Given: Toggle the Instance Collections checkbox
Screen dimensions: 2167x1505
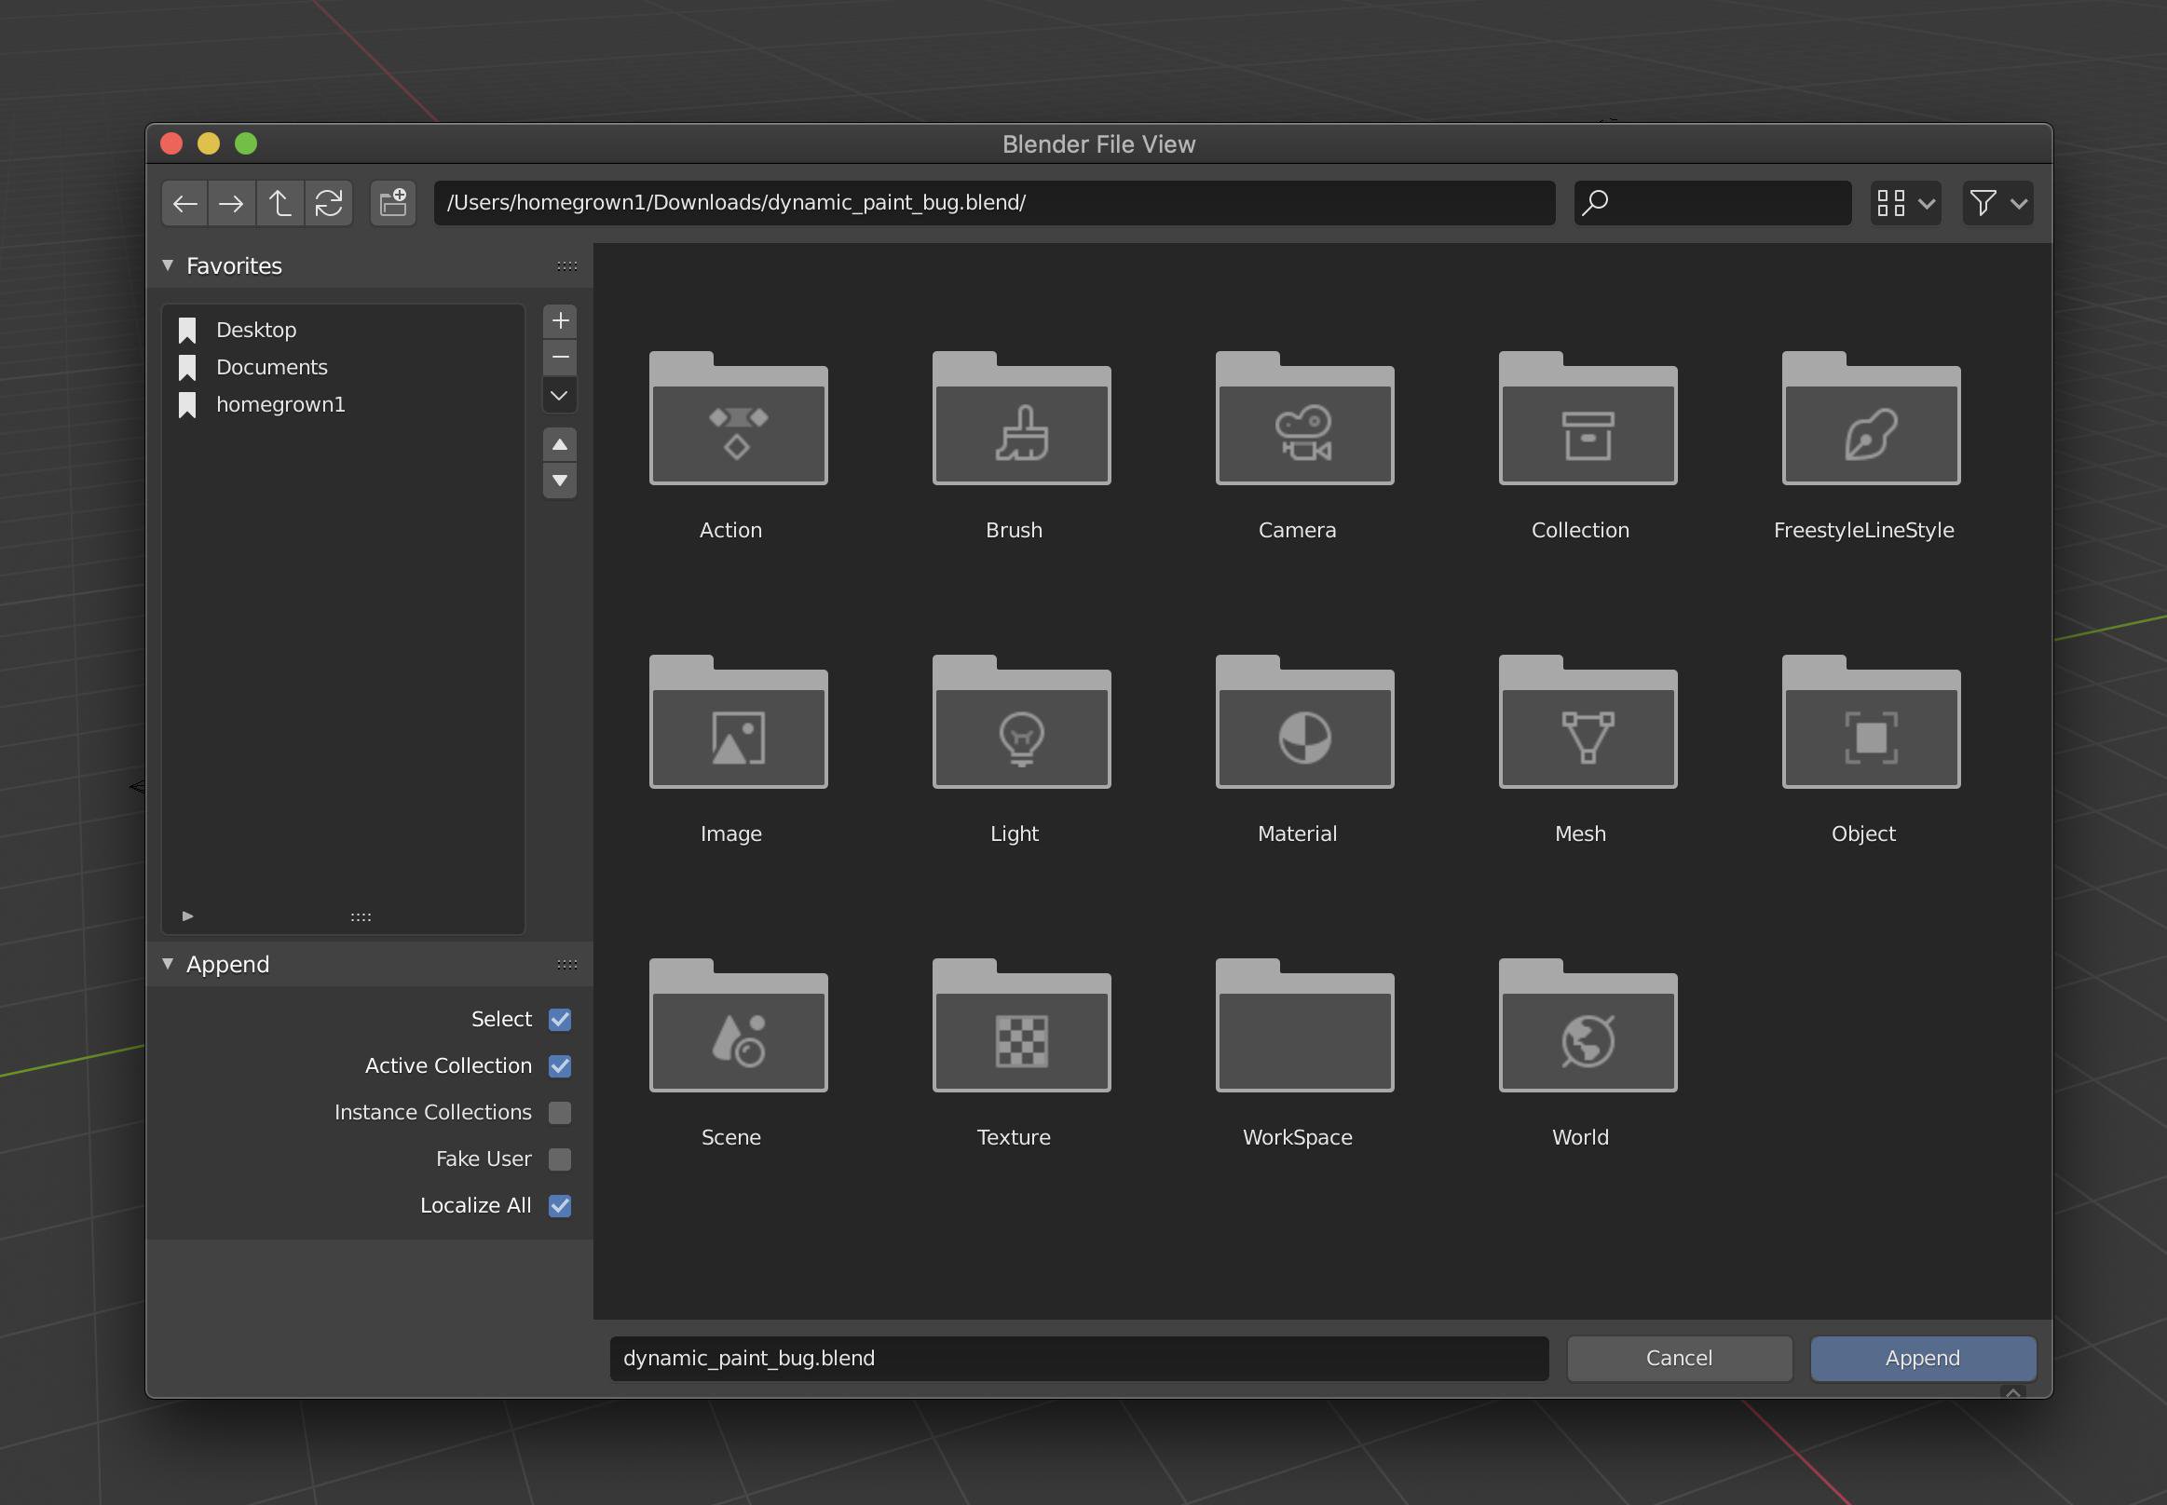Looking at the screenshot, I should pyautogui.click(x=560, y=1111).
